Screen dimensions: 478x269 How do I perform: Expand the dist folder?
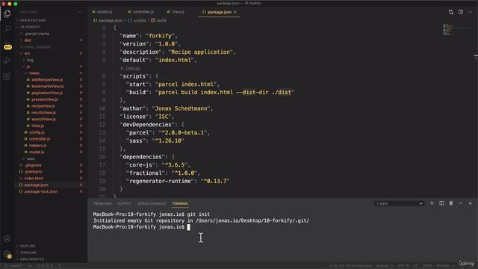(28, 40)
